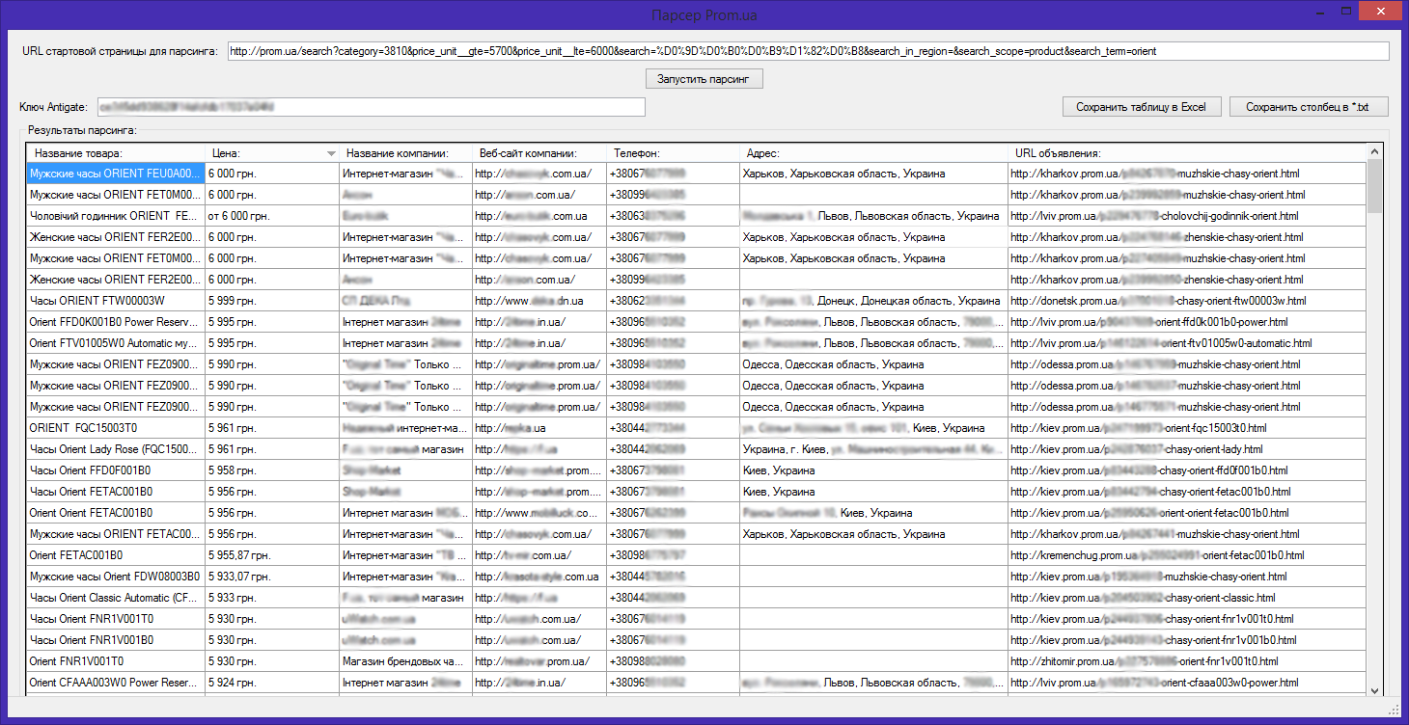Start parsing with Запустить парсинг button

point(704,78)
